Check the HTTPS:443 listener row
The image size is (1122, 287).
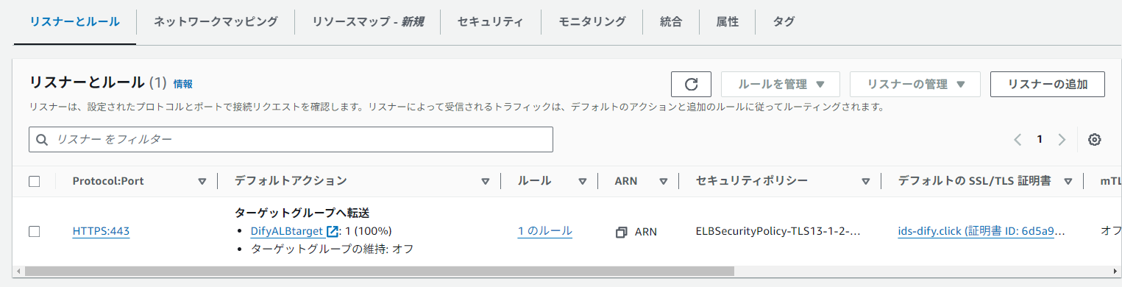(34, 231)
